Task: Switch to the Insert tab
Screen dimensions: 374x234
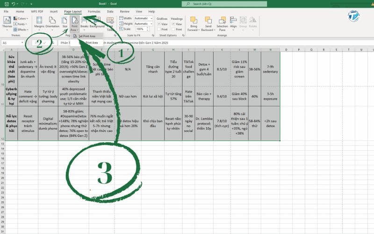Action: pyautogui.click(x=54, y=11)
